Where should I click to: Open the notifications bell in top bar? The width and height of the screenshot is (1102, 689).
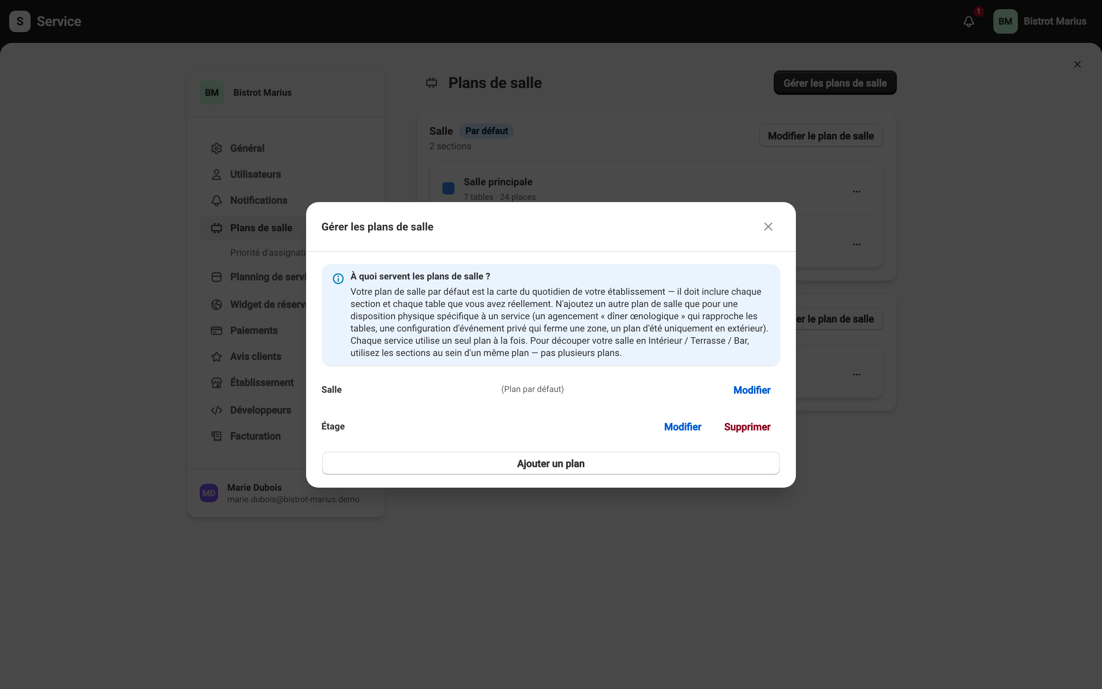[x=968, y=21]
